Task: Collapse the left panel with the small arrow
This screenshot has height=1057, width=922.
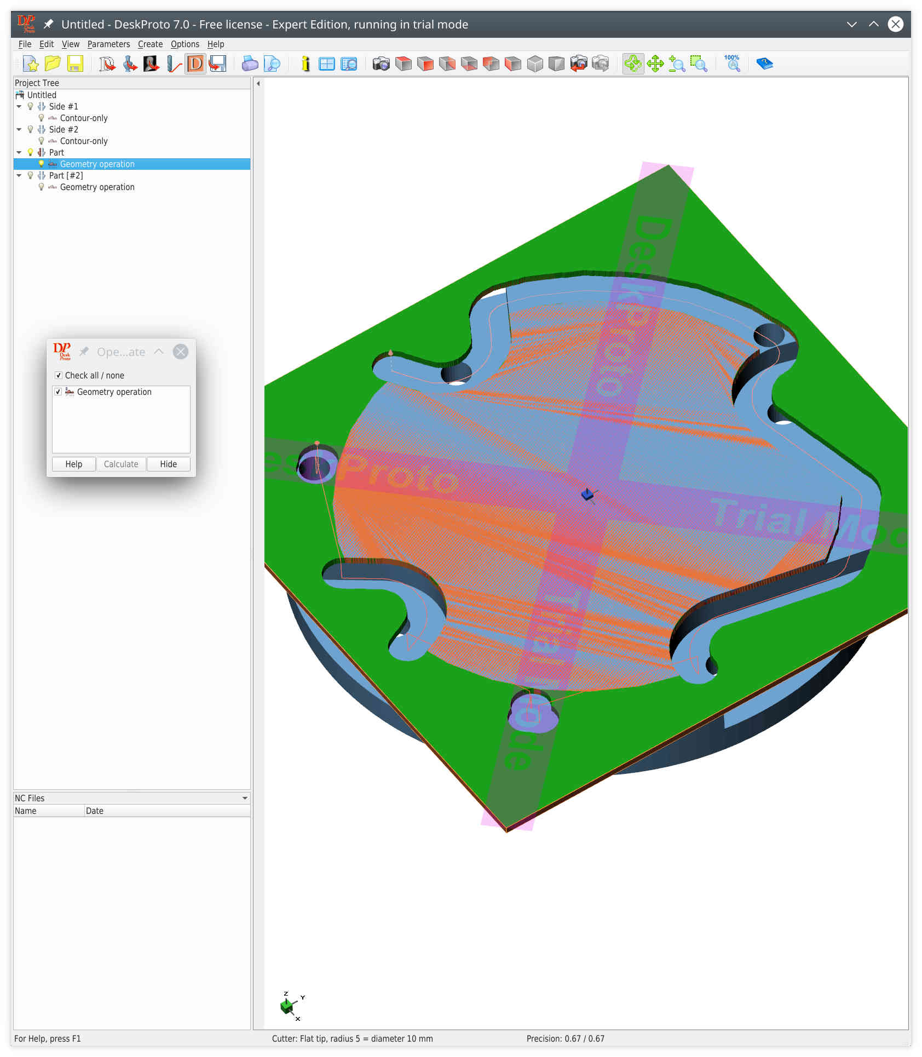Action: click(258, 84)
